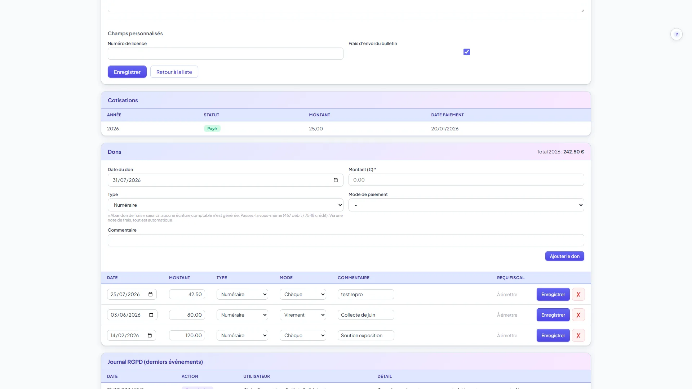Image resolution: width=692 pixels, height=389 pixels.
Task: Change payment mode for 'Soutien exposition' donation
Action: click(x=303, y=335)
